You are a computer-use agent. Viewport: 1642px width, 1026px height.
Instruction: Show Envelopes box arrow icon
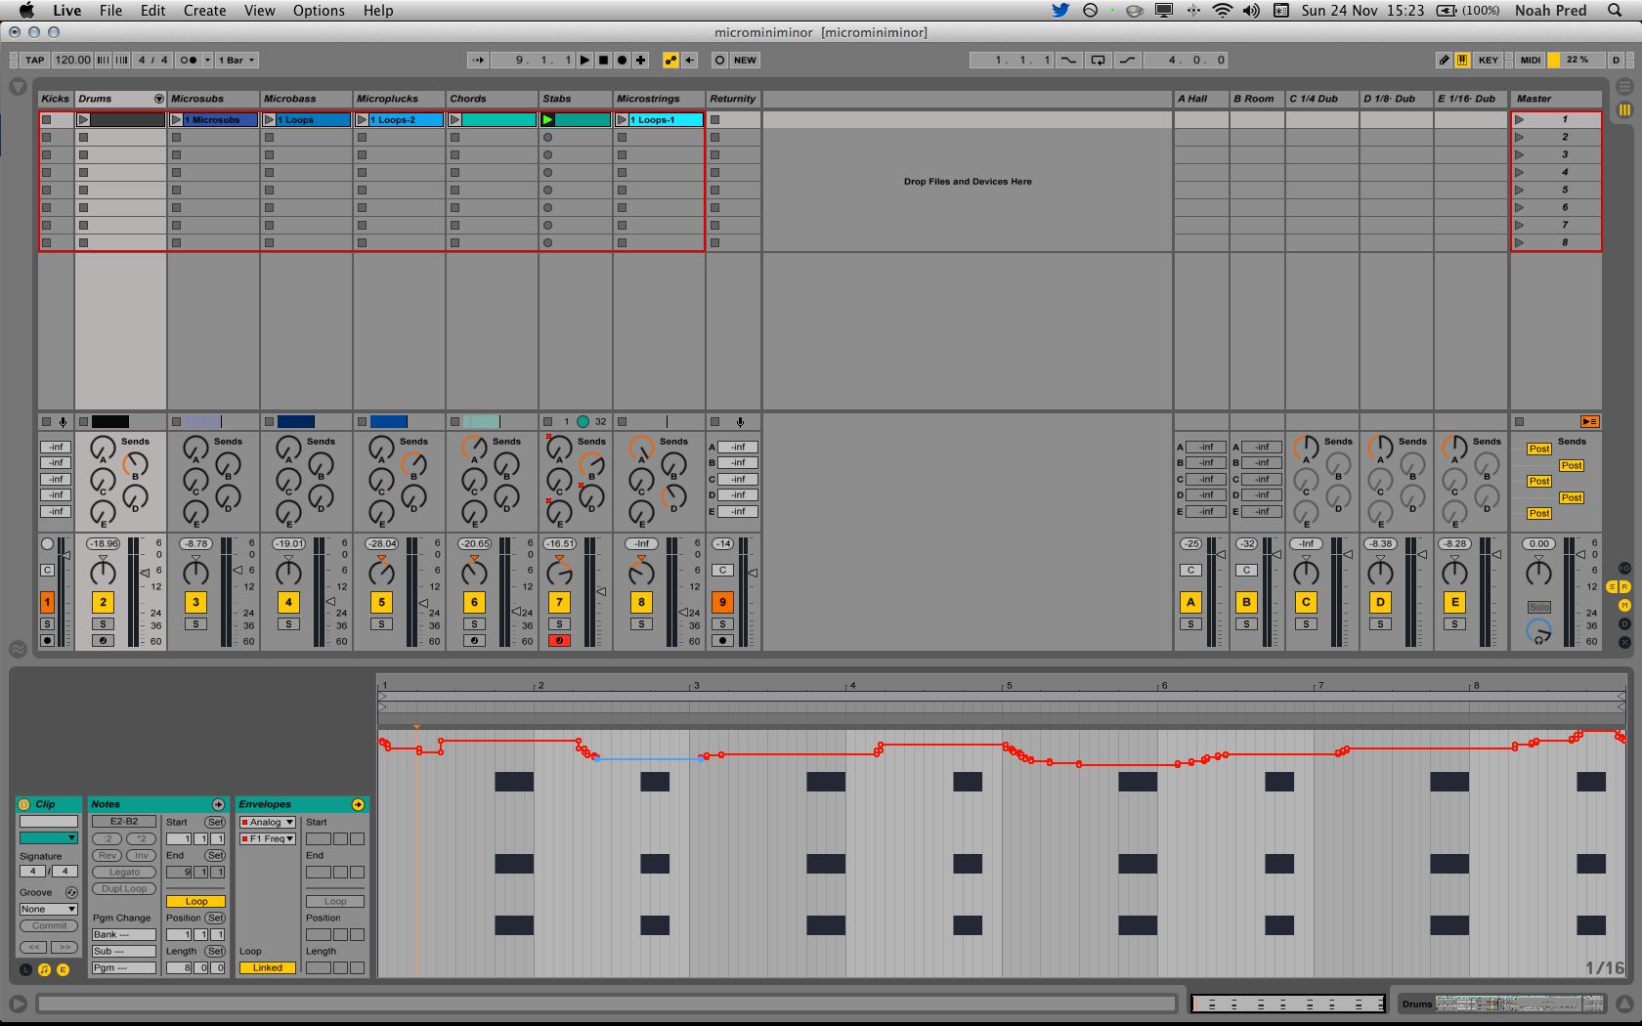[x=358, y=804]
